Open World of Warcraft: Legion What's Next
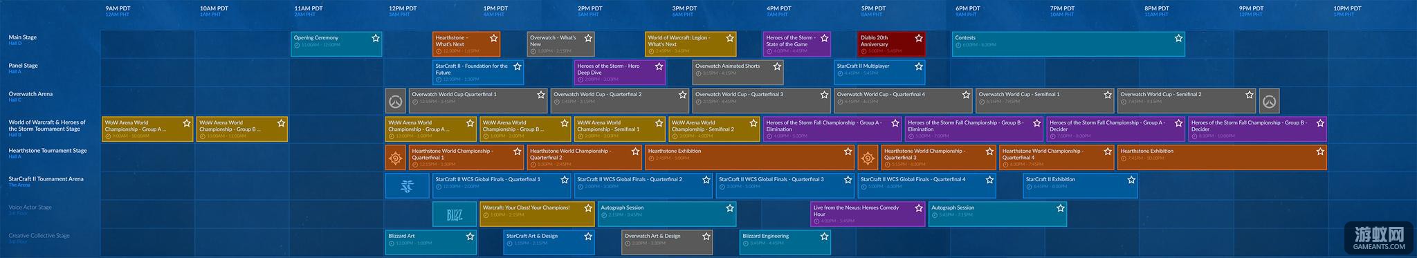The height and width of the screenshot is (258, 1417). click(x=691, y=44)
